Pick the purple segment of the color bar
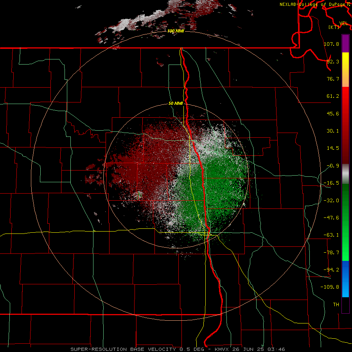Image resolution: width=352 pixels, height=352 pixels. [345, 44]
